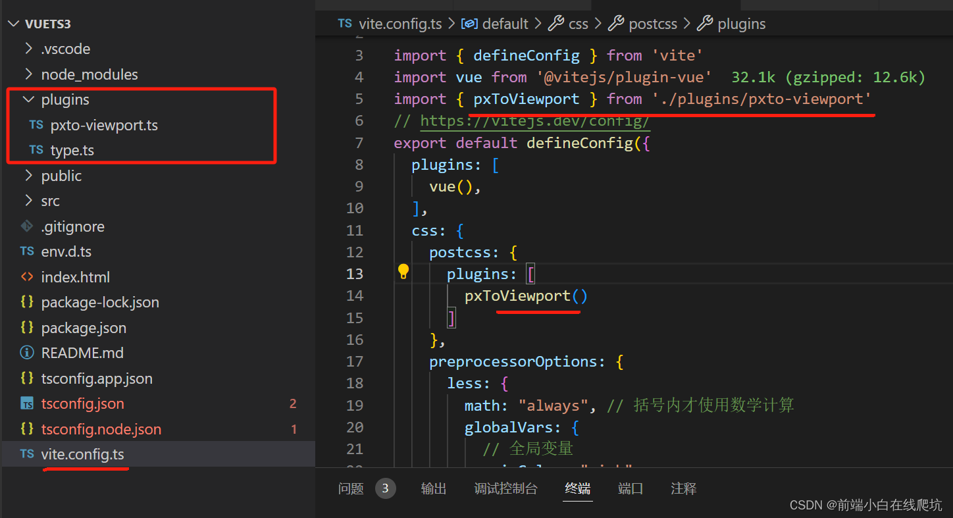This screenshot has height=518, width=953.
Task: Click the postcss breadcrumb segment
Action: pyautogui.click(x=653, y=24)
